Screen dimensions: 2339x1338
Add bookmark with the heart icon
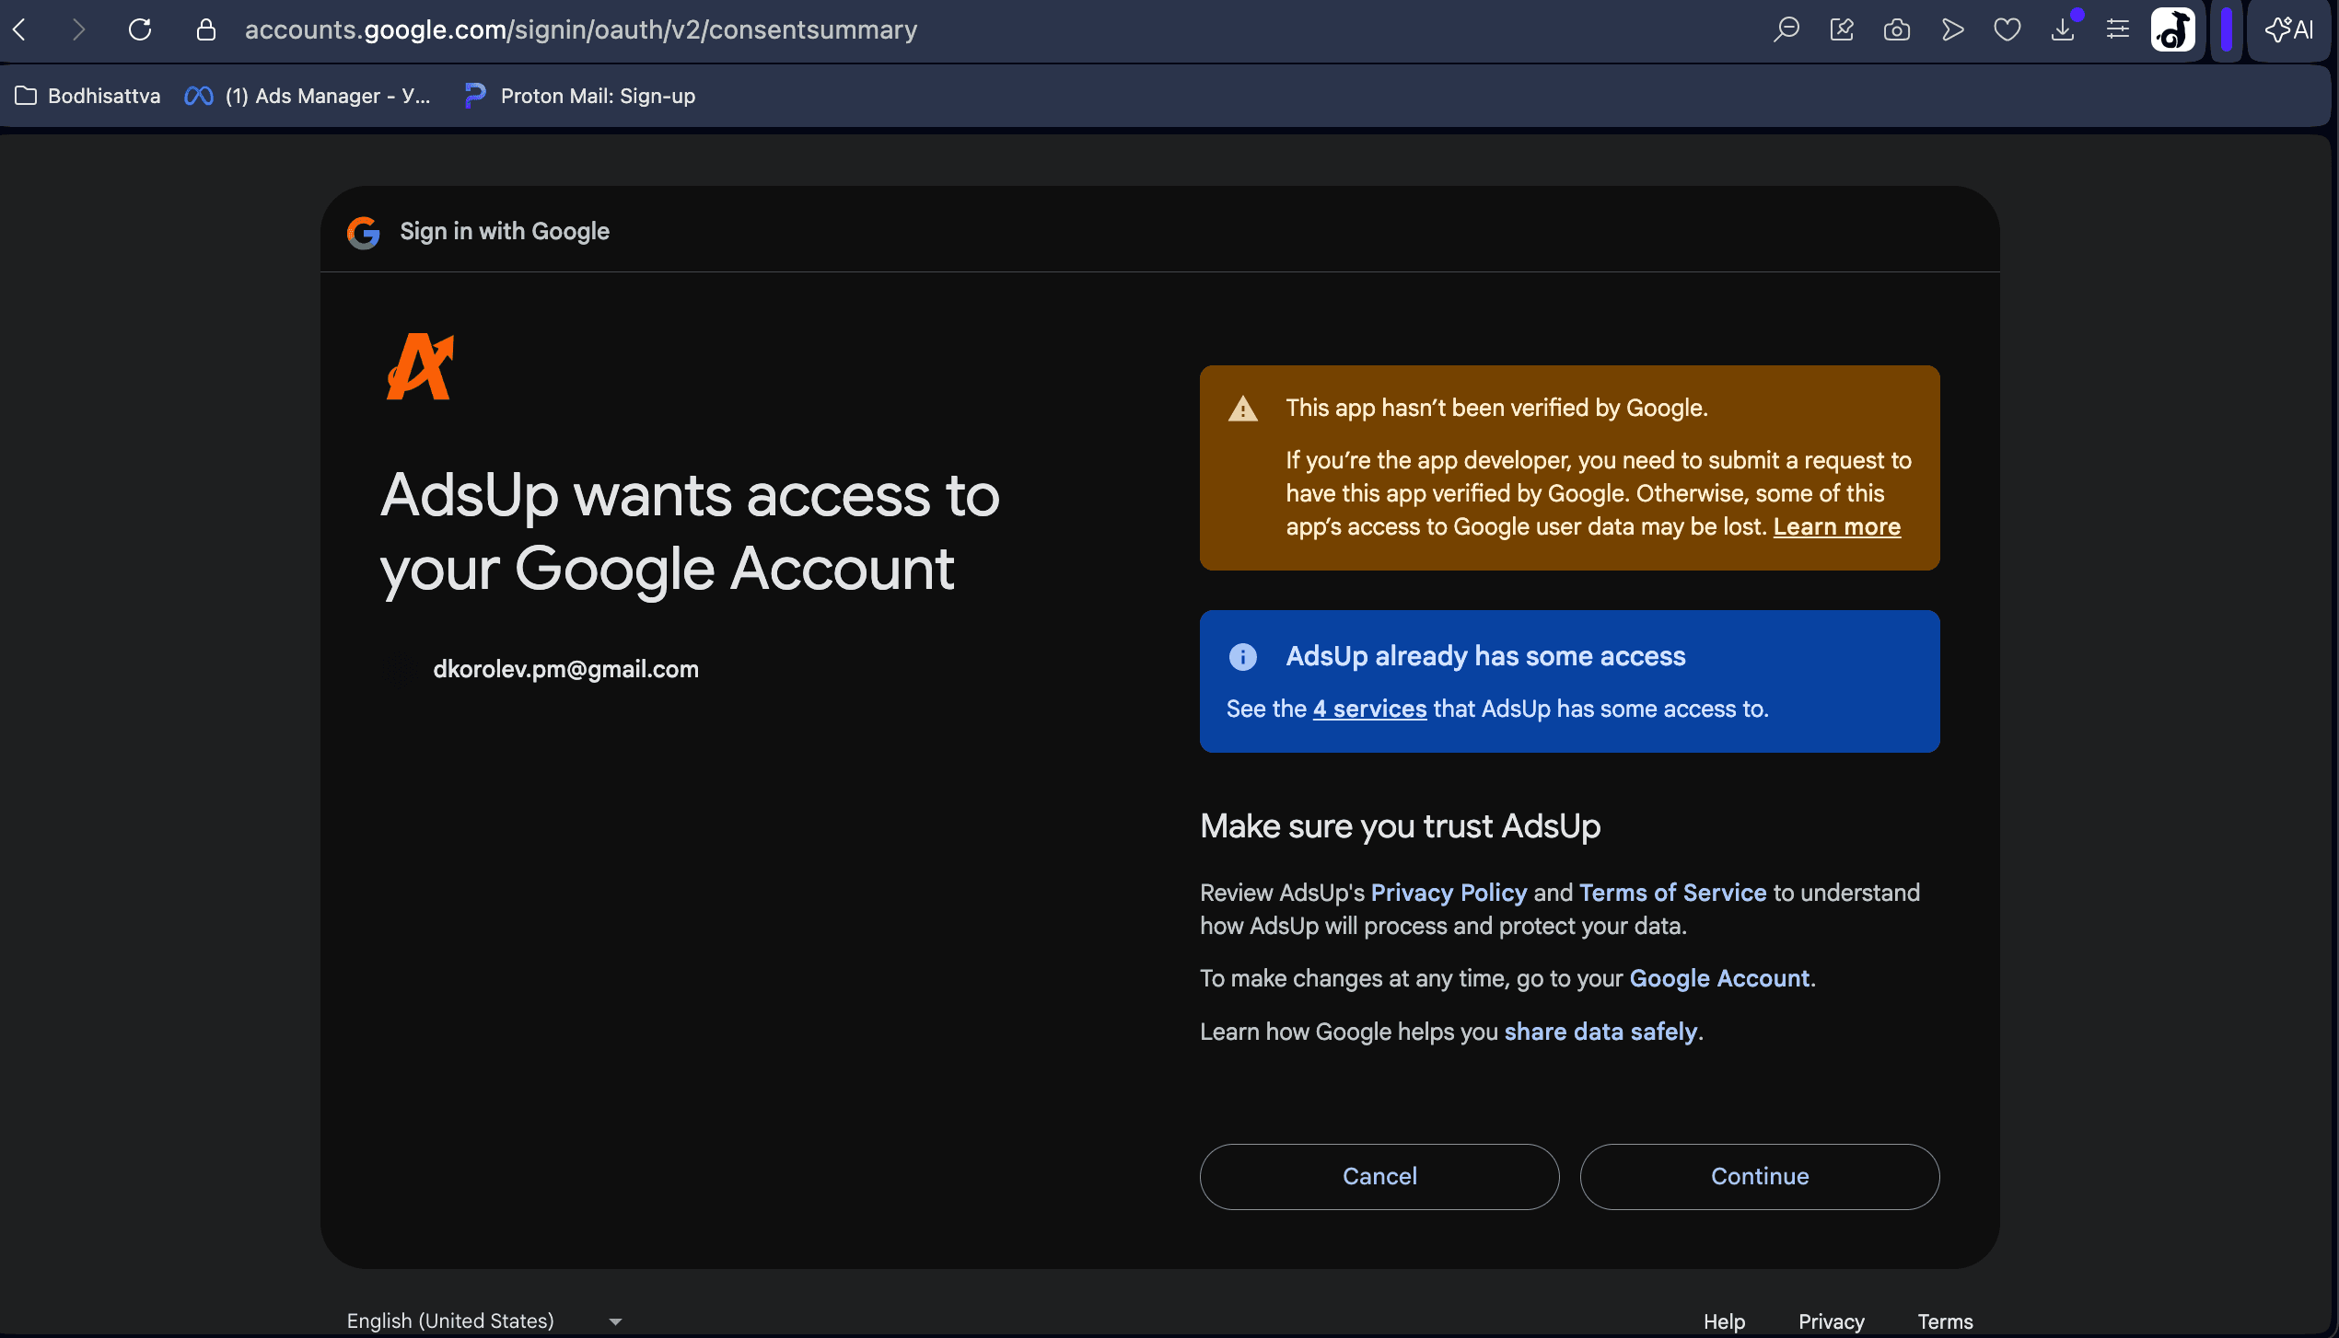pos(2007,29)
